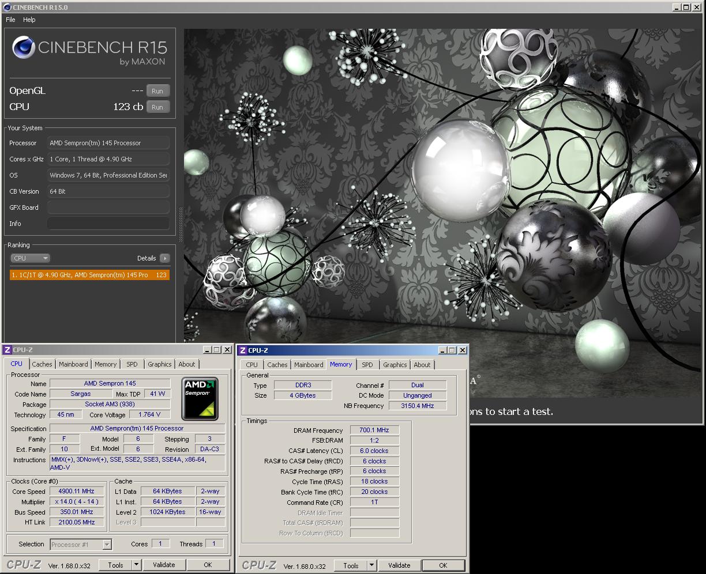
Task: Click OK in left CPU-Z
Action: click(208, 565)
